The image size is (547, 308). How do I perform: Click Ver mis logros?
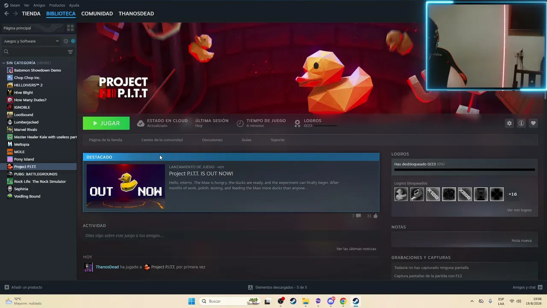tap(519, 210)
